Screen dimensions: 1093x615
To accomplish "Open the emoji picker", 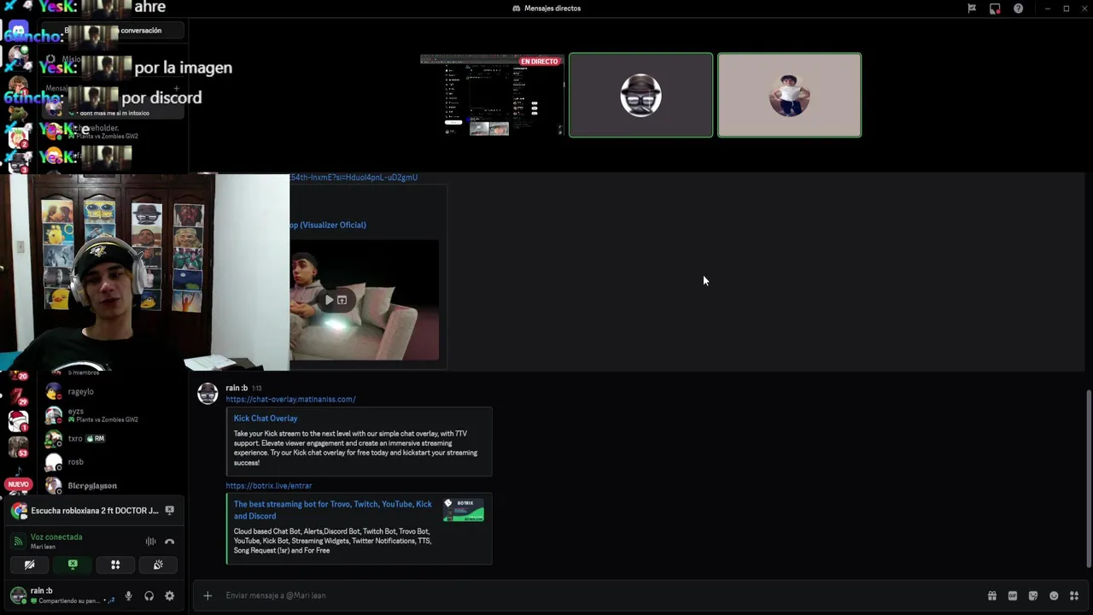I will (1054, 595).
